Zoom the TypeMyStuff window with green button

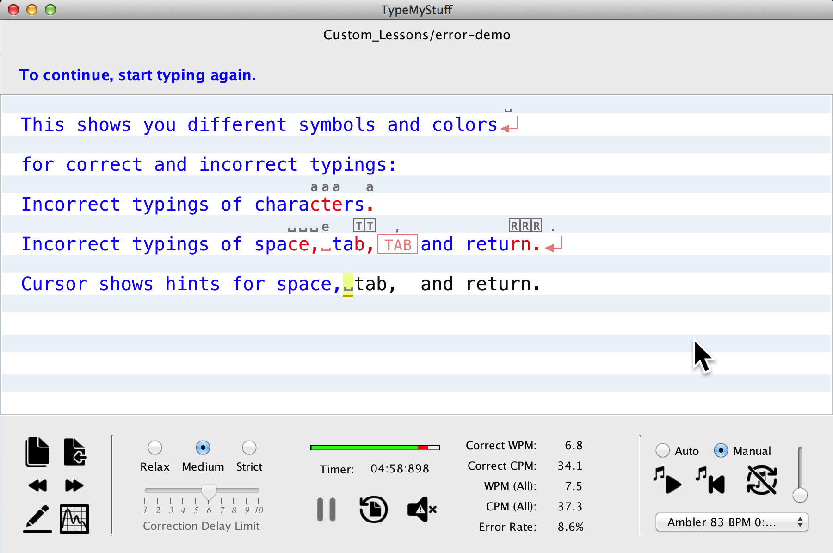(50, 10)
